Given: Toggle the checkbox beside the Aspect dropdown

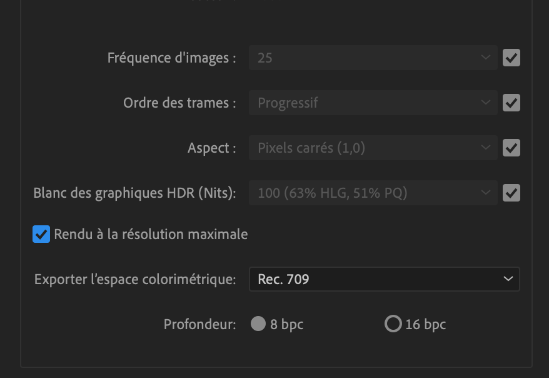Looking at the screenshot, I should (x=511, y=148).
